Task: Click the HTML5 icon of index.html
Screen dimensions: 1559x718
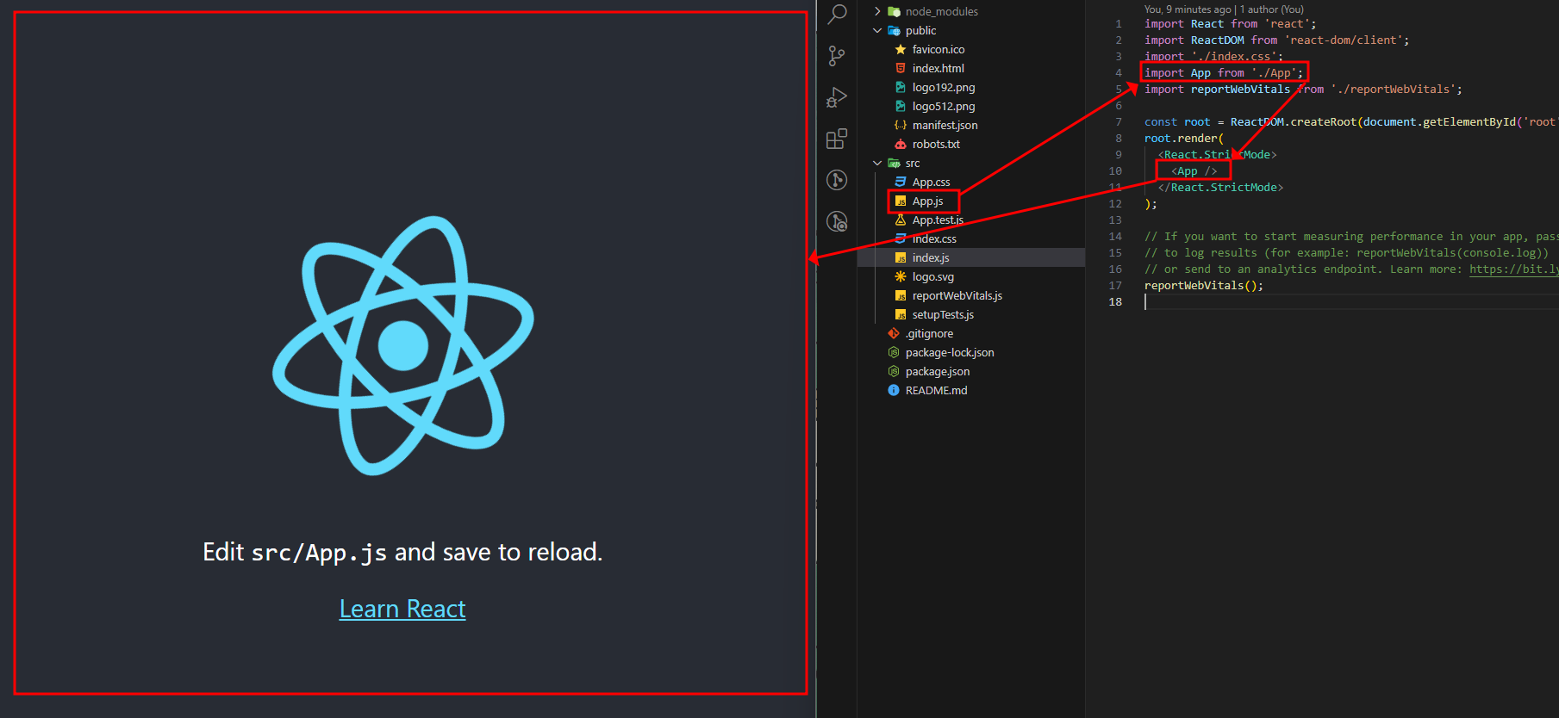Action: pos(901,68)
